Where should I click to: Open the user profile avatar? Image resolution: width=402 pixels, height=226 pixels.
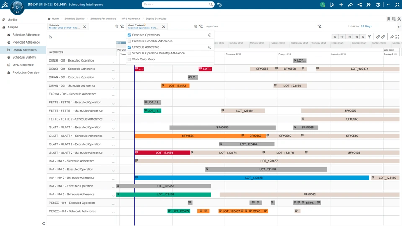[322, 5]
